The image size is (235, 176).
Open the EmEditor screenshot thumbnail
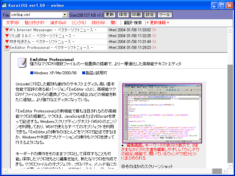coord(162,113)
